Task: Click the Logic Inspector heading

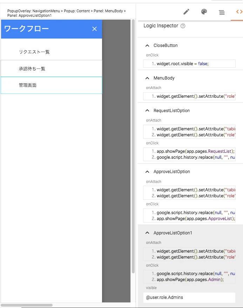Action: click(x=161, y=26)
